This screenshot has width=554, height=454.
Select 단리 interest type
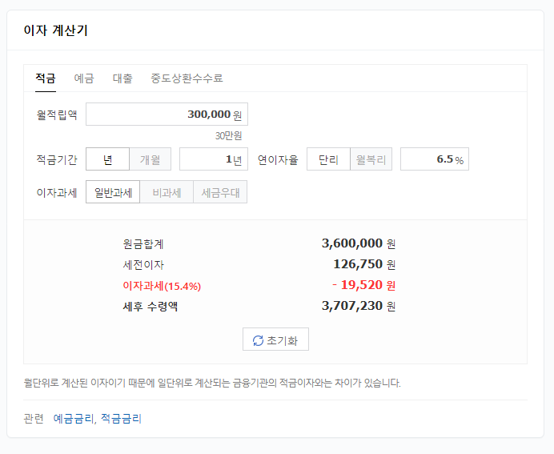pyautogui.click(x=328, y=159)
